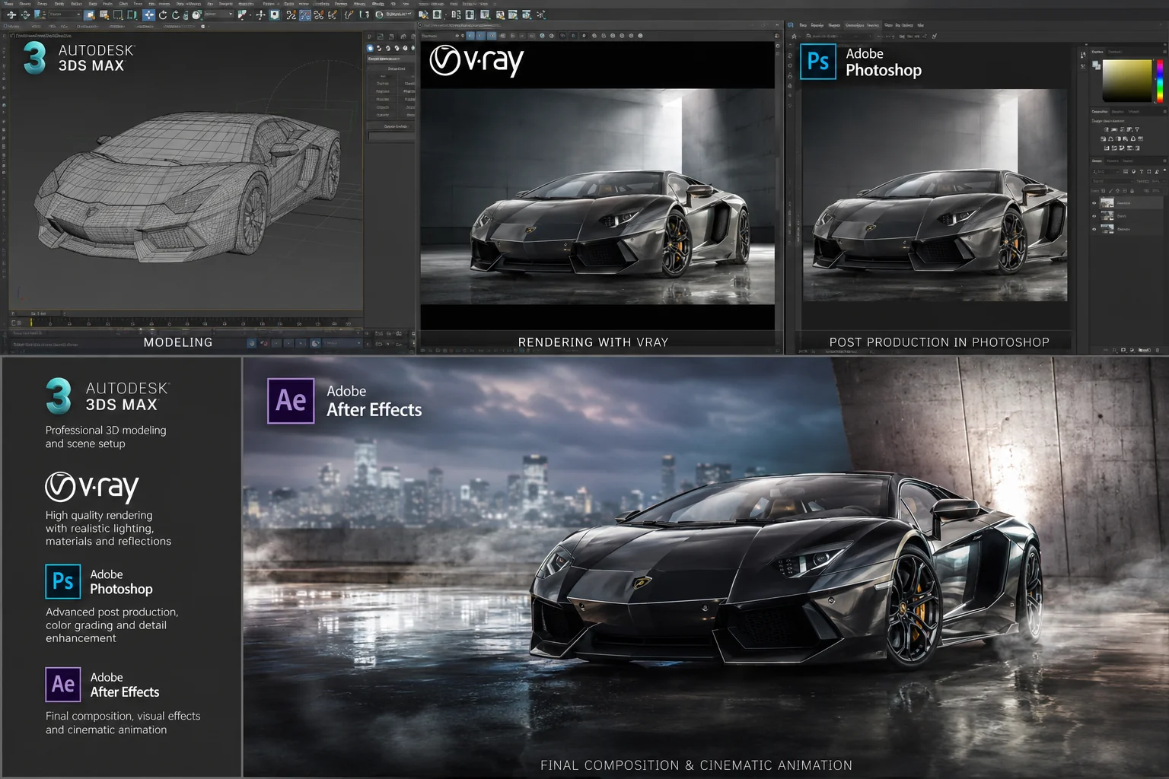This screenshot has width=1169, height=779.
Task: Activate the Select and Move tool
Action: pyautogui.click(x=148, y=15)
